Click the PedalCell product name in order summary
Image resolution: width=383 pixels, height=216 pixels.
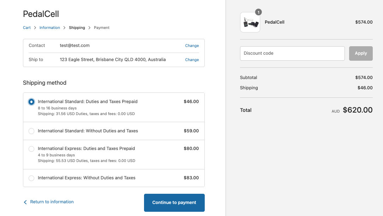(275, 22)
